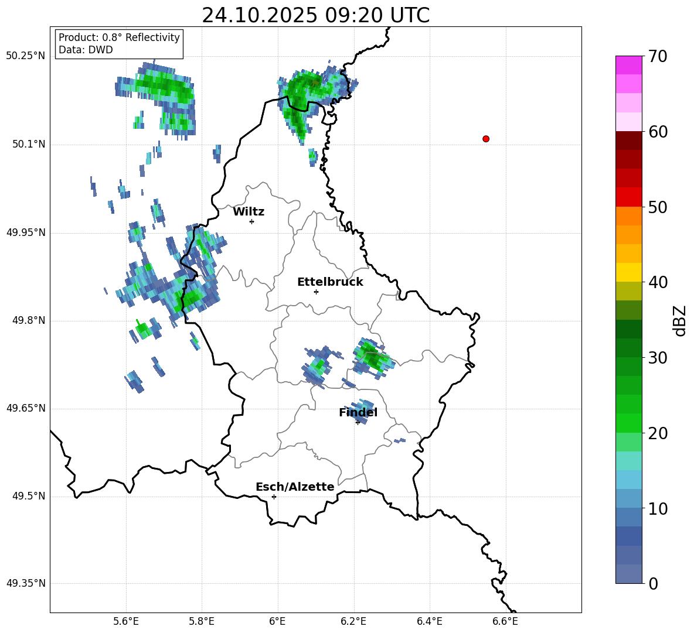This screenshot has width=694, height=633.
Task: Click the 50.1°N latitude label
Action: [x=29, y=144]
